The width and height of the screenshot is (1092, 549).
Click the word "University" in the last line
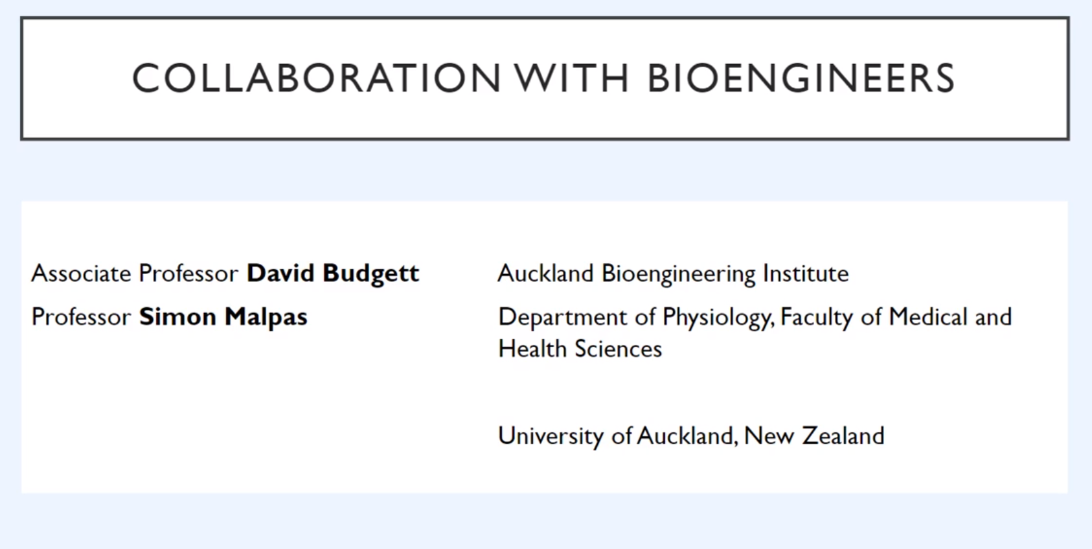tap(551, 436)
